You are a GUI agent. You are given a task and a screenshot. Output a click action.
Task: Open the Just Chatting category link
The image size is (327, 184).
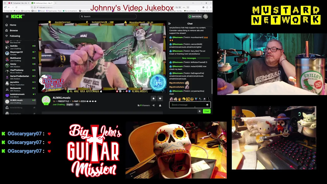59,105
